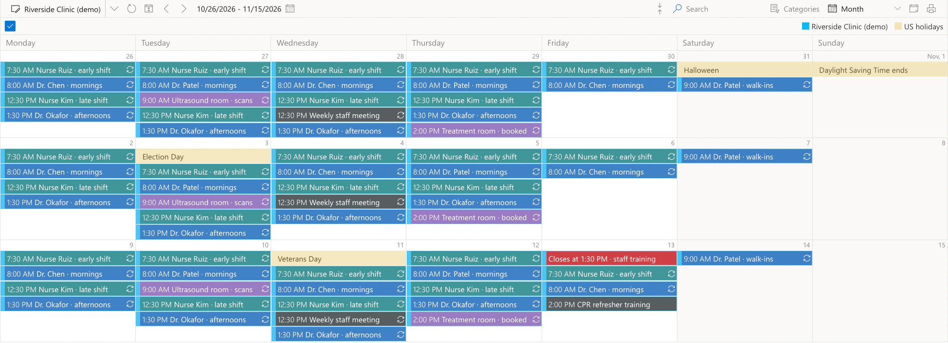Screen dimensions: 948x343
Task: Click the date range 10/26/2026 - 11/15/2026
Action: [239, 9]
